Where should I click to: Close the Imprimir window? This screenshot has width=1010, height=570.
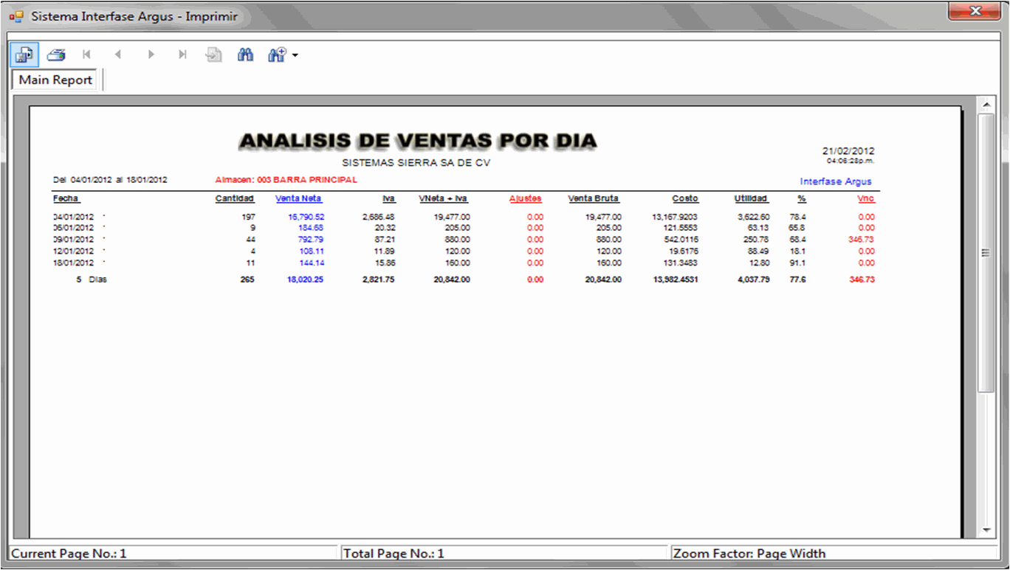click(975, 10)
